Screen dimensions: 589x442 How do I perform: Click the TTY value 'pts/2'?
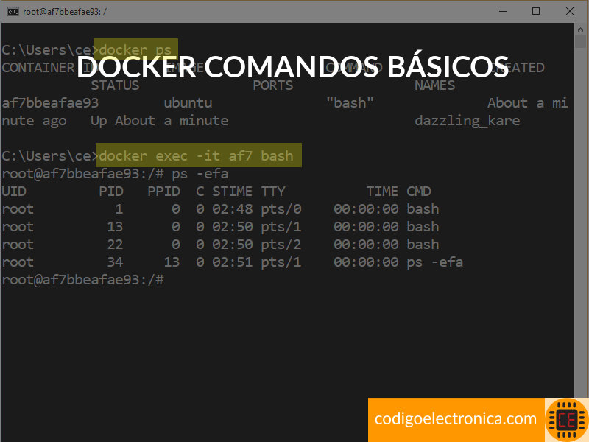coord(281,245)
